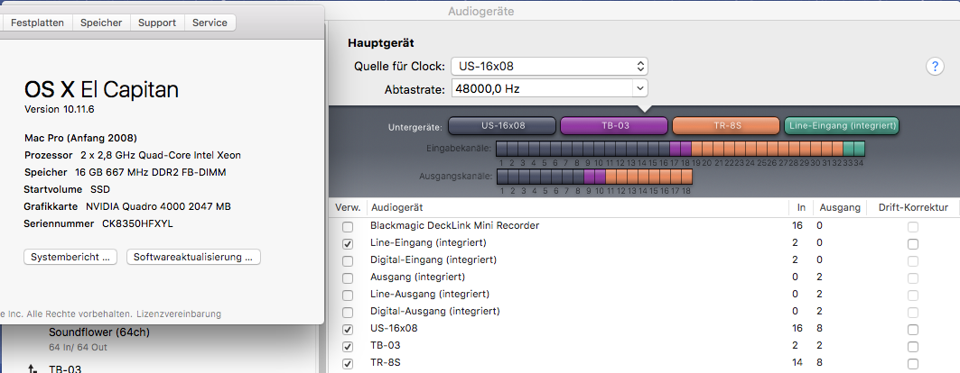Click the Digital-Eingang (integriert) device name

coord(433,259)
